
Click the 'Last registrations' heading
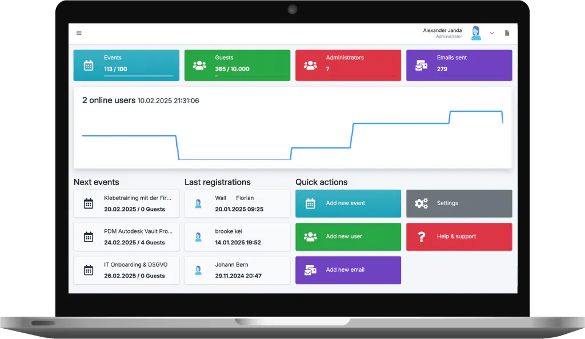click(x=217, y=182)
